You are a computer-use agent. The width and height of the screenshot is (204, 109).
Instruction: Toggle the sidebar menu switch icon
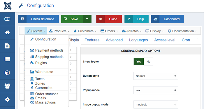pos(7,19)
